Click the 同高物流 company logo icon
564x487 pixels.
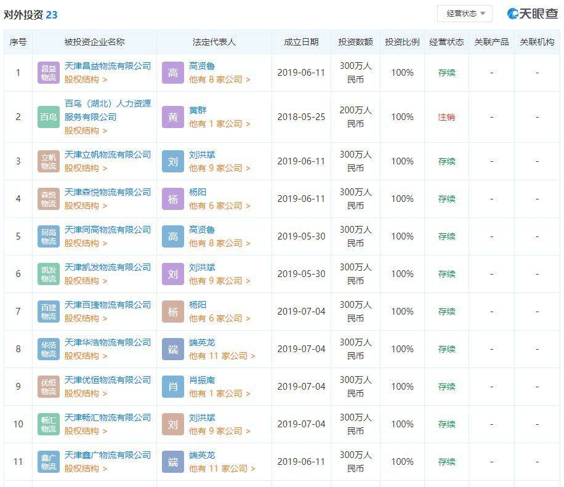click(49, 236)
